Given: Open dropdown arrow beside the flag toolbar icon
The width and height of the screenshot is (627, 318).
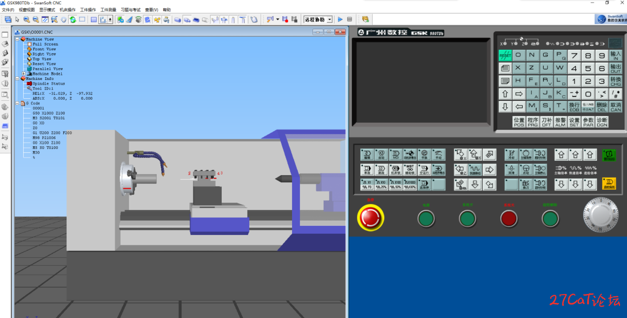Looking at the screenshot, I should [x=278, y=19].
